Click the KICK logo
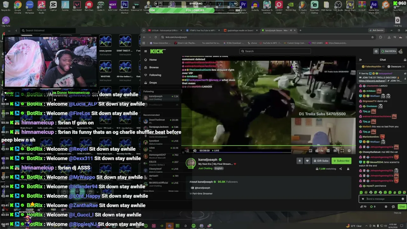 [158, 51]
